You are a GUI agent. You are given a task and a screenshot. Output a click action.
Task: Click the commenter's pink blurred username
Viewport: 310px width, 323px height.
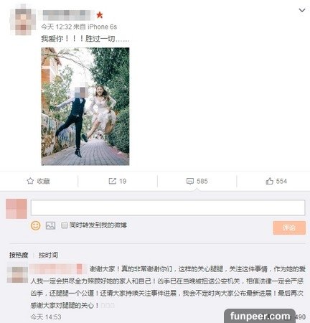click(57, 269)
